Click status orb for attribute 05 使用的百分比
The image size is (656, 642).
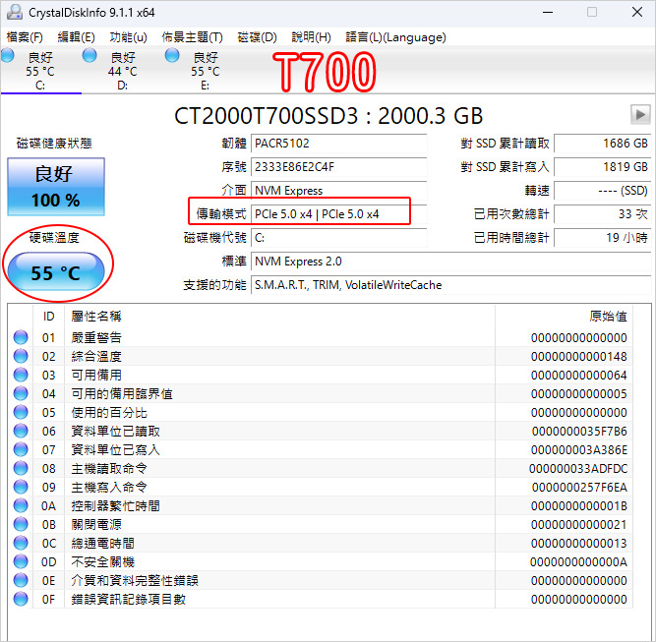coord(21,412)
